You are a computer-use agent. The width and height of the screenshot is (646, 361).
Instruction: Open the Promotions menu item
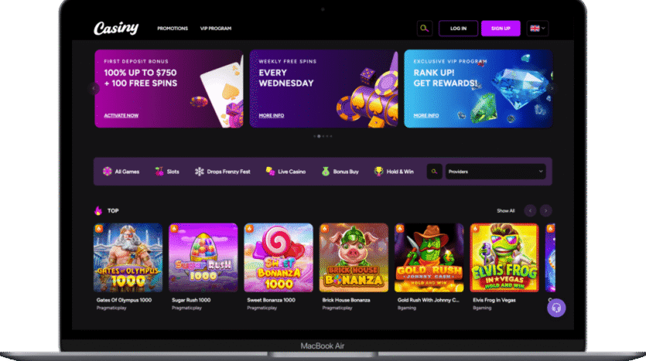173,29
